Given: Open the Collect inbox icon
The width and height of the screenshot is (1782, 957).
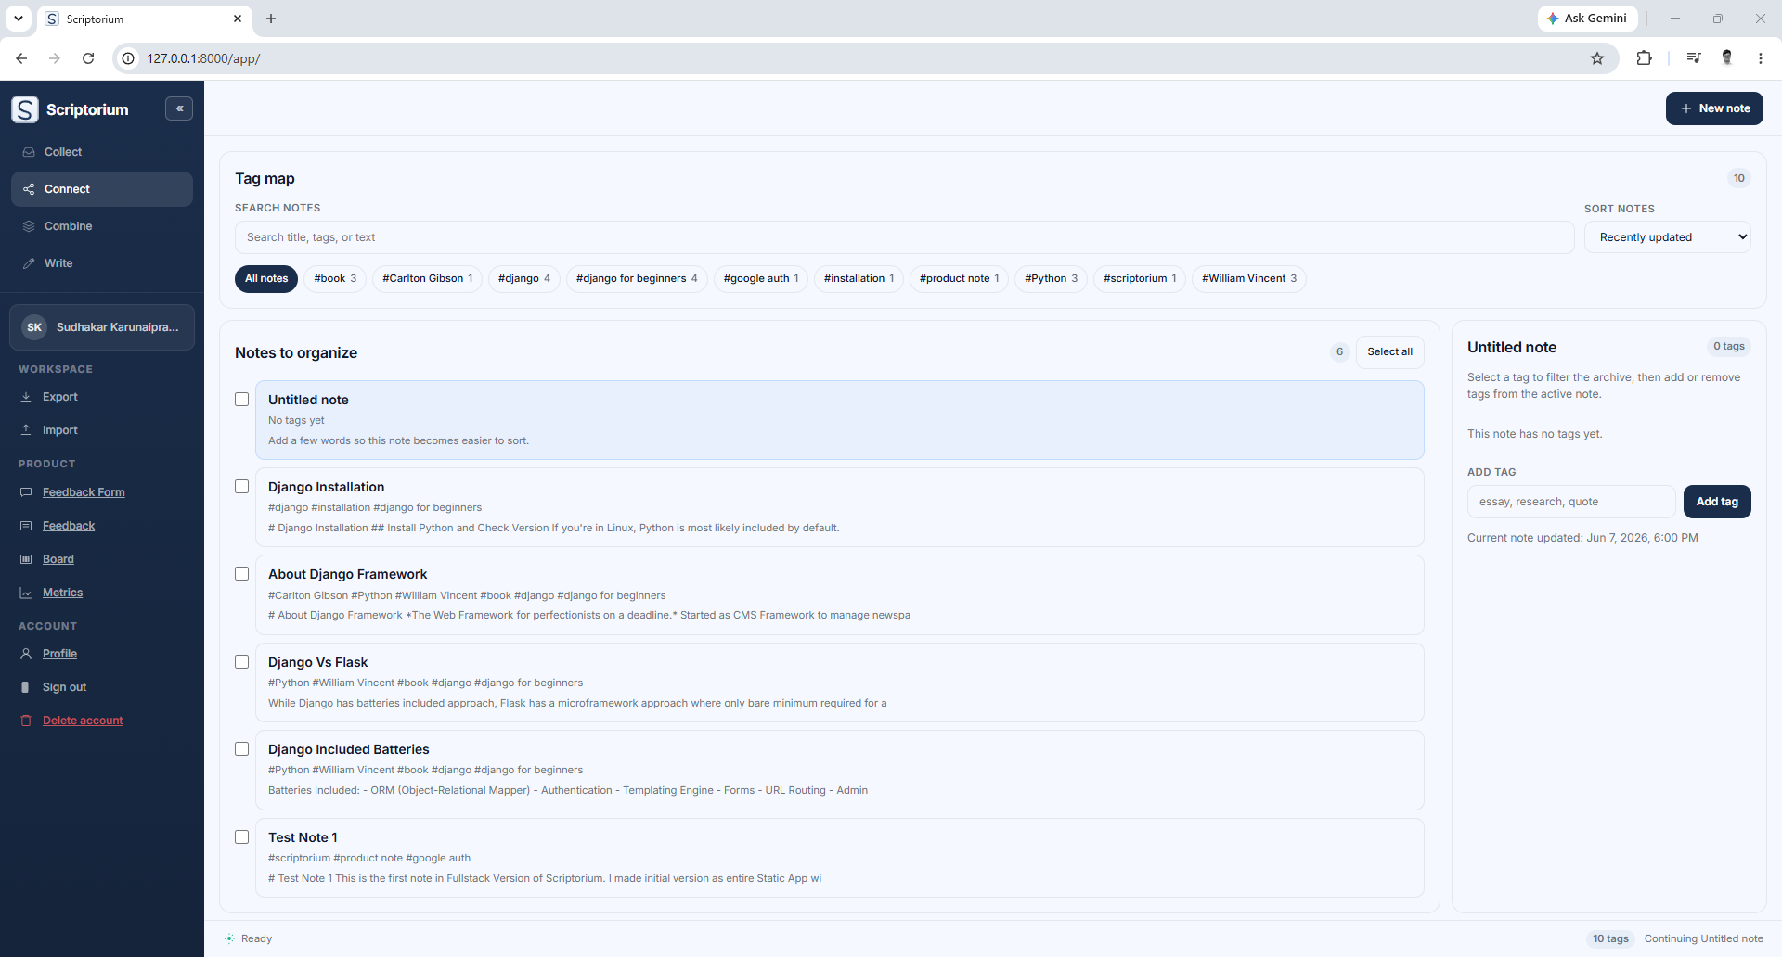Looking at the screenshot, I should [29, 152].
